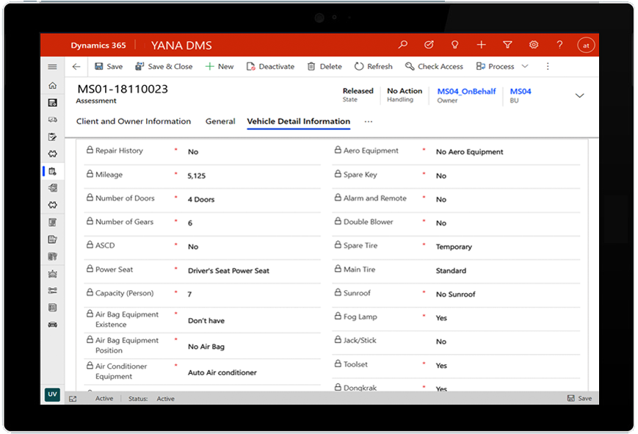This screenshot has width=638, height=434.
Task: Select the highlighted active sidebar icon
Action: (52, 171)
